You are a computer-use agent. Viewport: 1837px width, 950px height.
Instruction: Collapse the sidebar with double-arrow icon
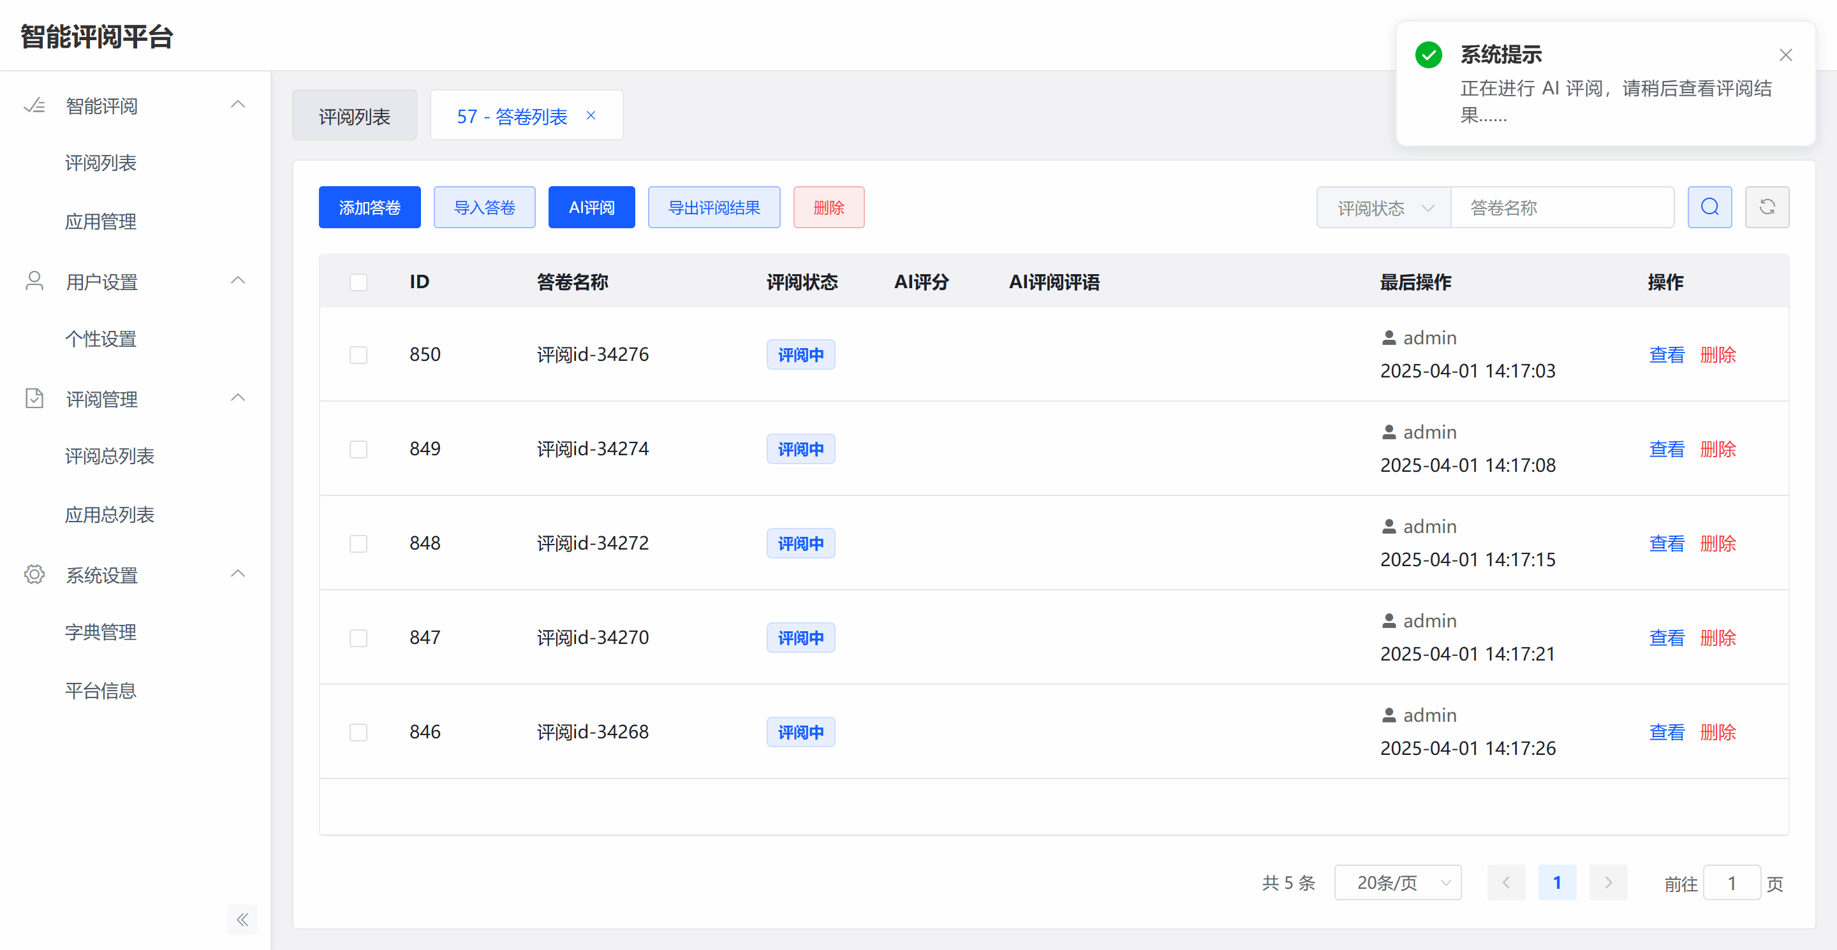(242, 919)
